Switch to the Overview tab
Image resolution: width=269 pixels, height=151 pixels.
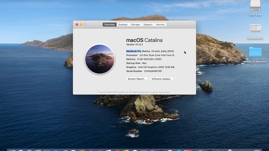tap(109, 24)
